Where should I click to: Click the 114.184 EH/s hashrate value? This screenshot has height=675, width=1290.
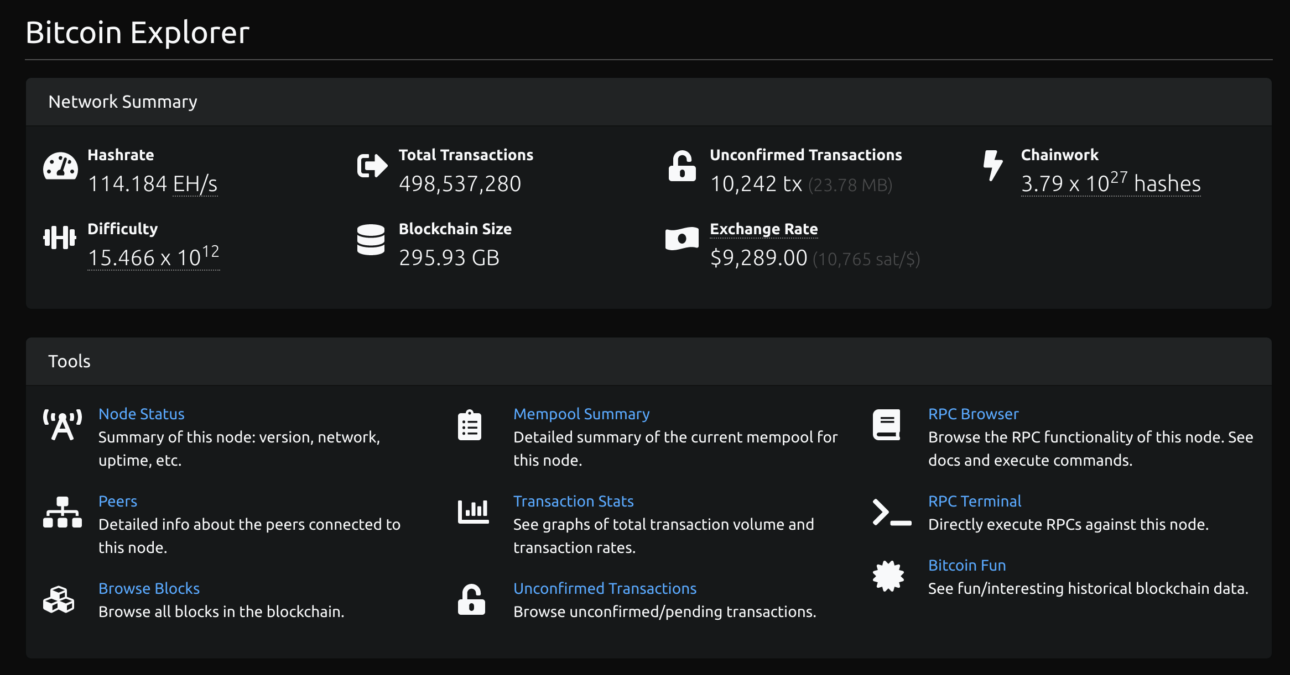coord(153,184)
